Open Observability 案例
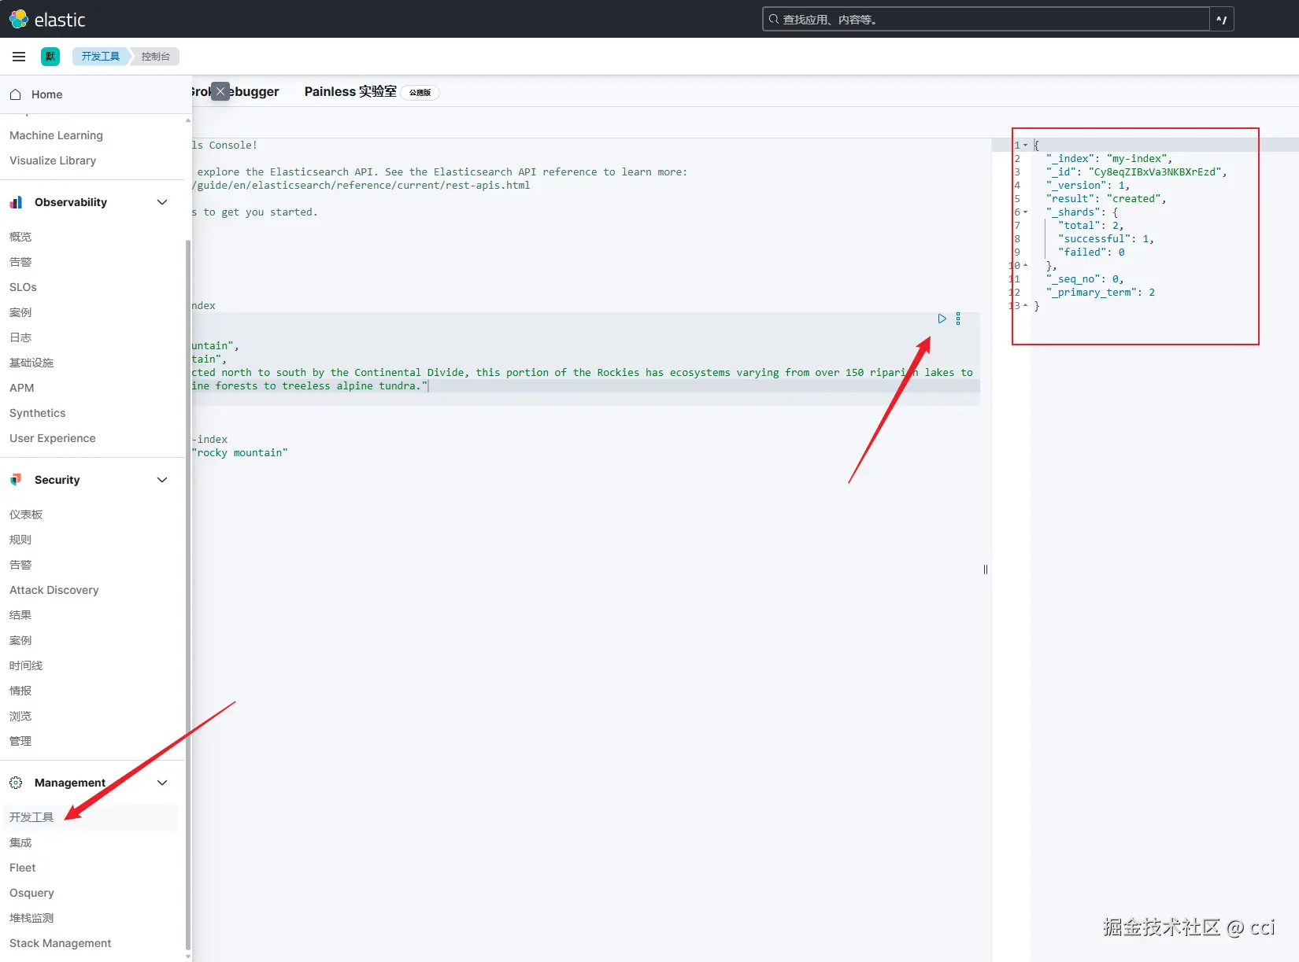 click(20, 312)
